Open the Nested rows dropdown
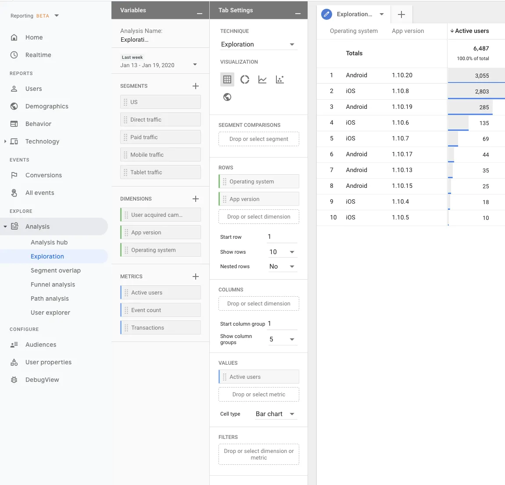Screen dimensions: 505x485 click(x=283, y=266)
